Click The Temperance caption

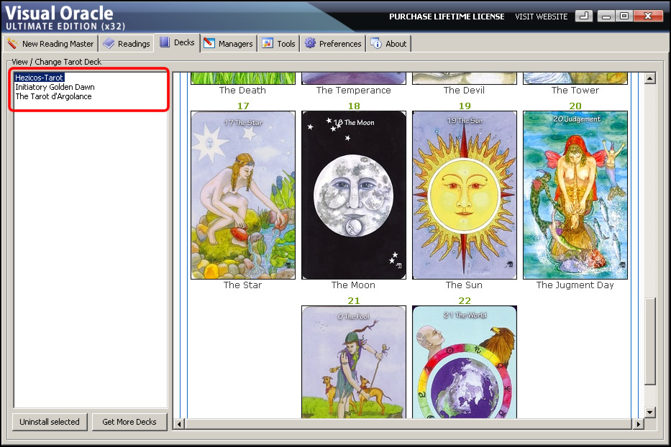click(x=353, y=91)
